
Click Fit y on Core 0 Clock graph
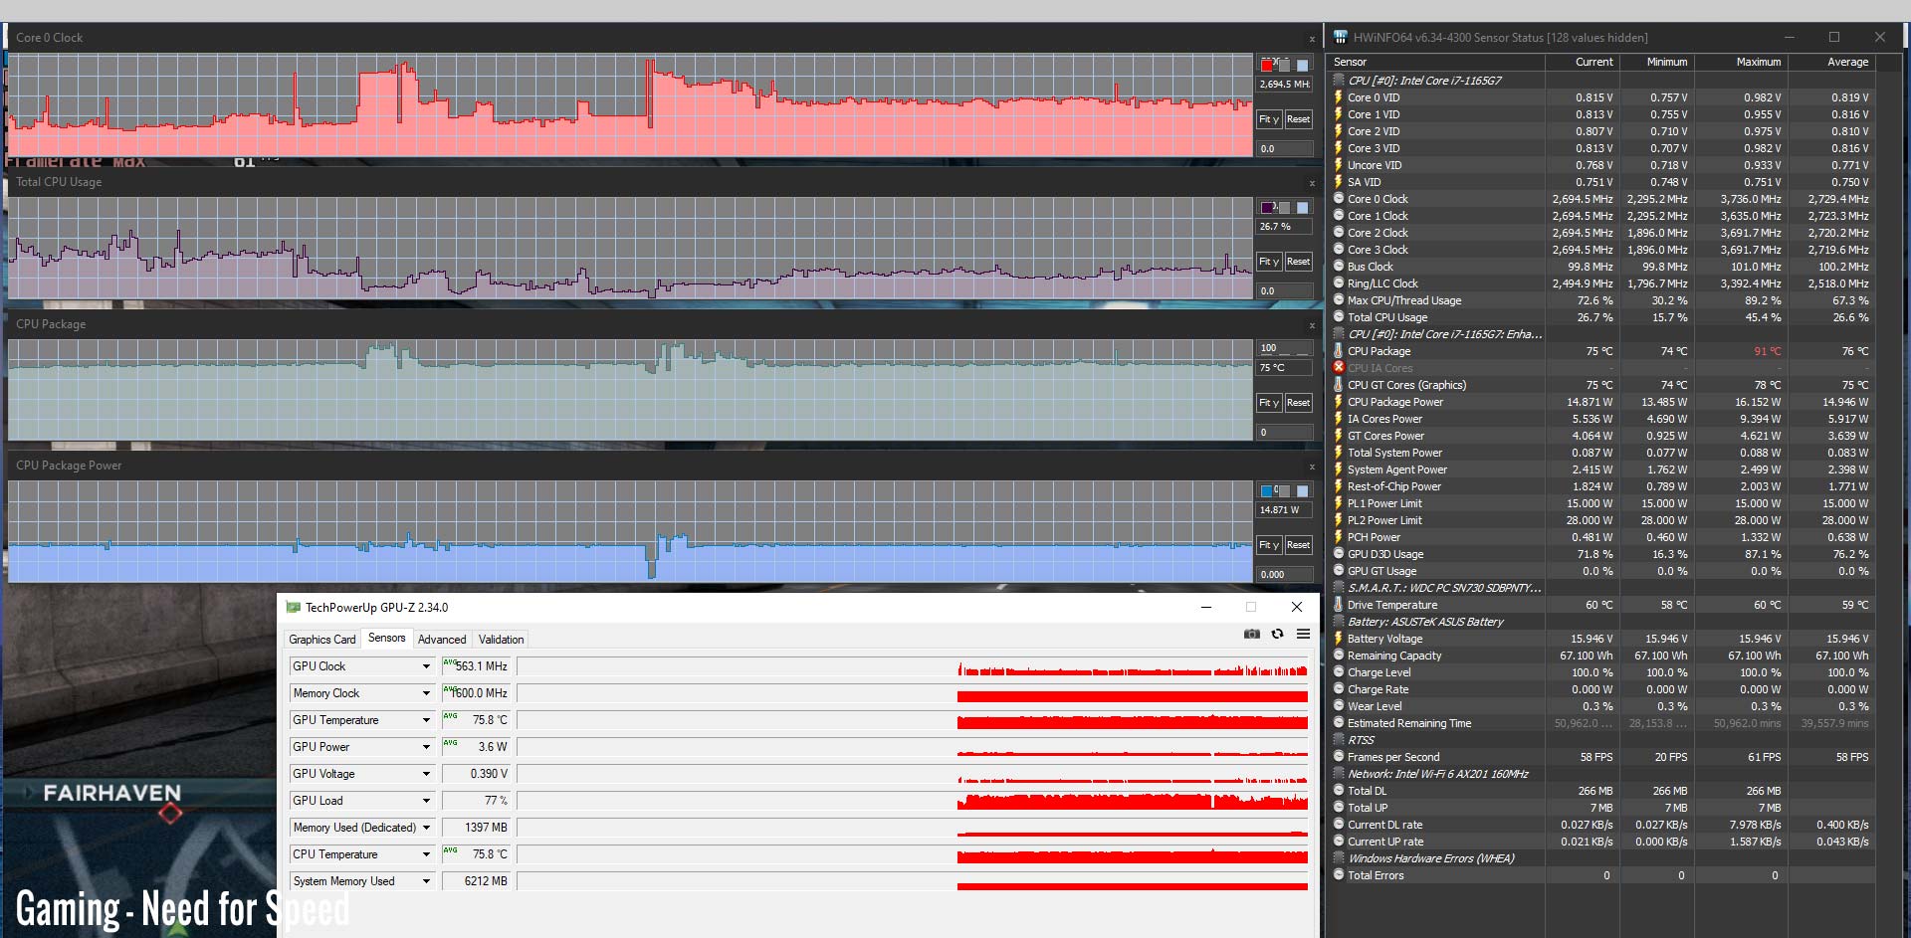pos(1269,119)
